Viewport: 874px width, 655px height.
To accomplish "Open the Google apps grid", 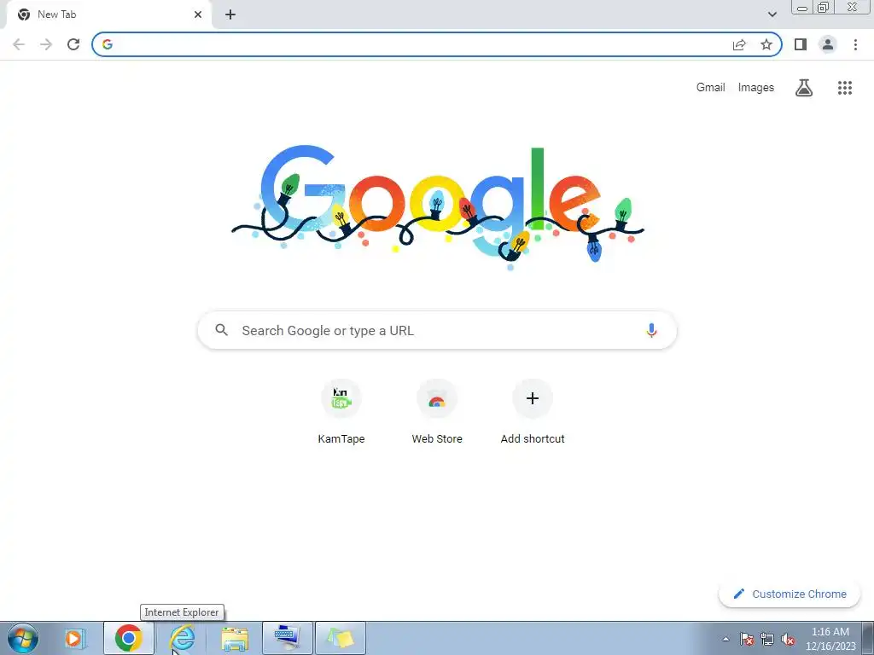I will (x=845, y=88).
